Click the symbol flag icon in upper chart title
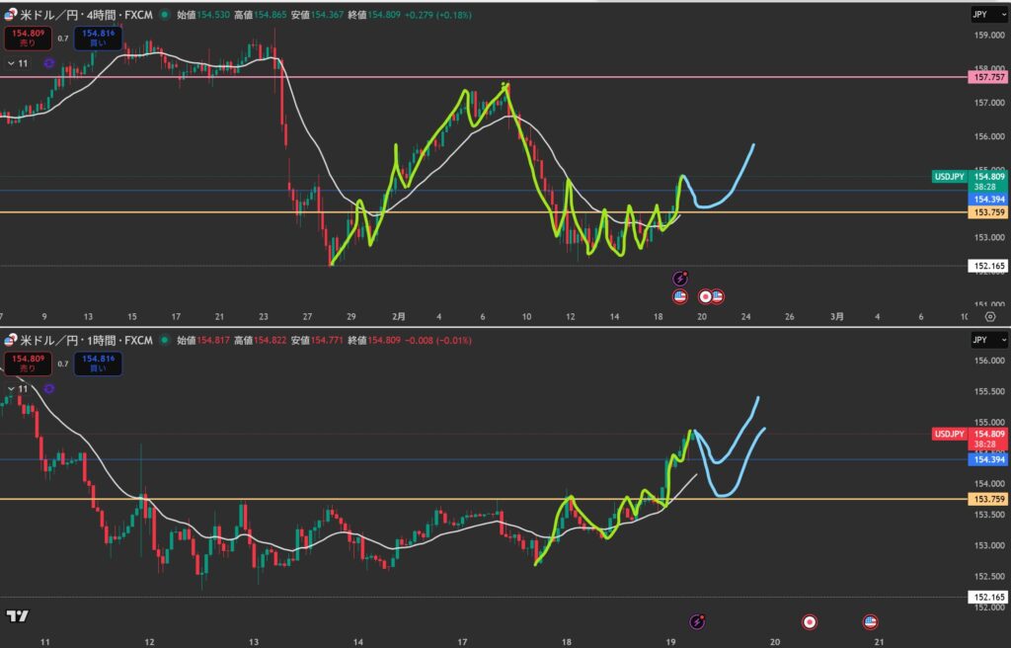Screen dimensions: 1011x648 click(10, 16)
